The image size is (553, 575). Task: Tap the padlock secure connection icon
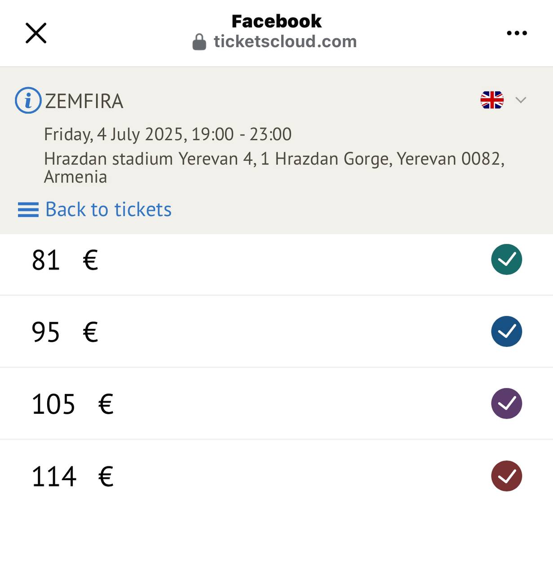[199, 42]
